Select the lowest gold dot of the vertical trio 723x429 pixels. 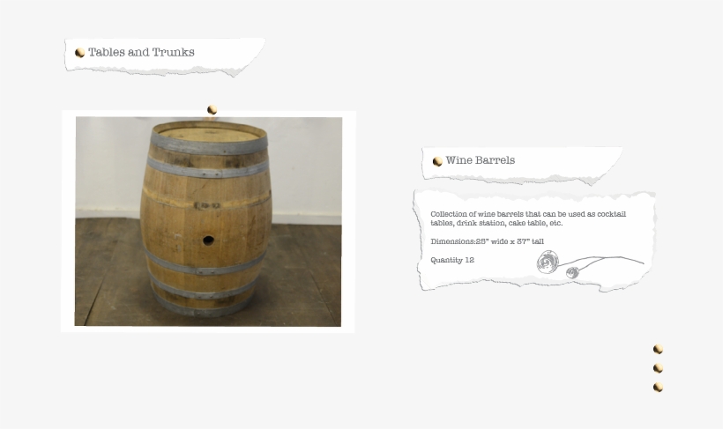click(658, 387)
